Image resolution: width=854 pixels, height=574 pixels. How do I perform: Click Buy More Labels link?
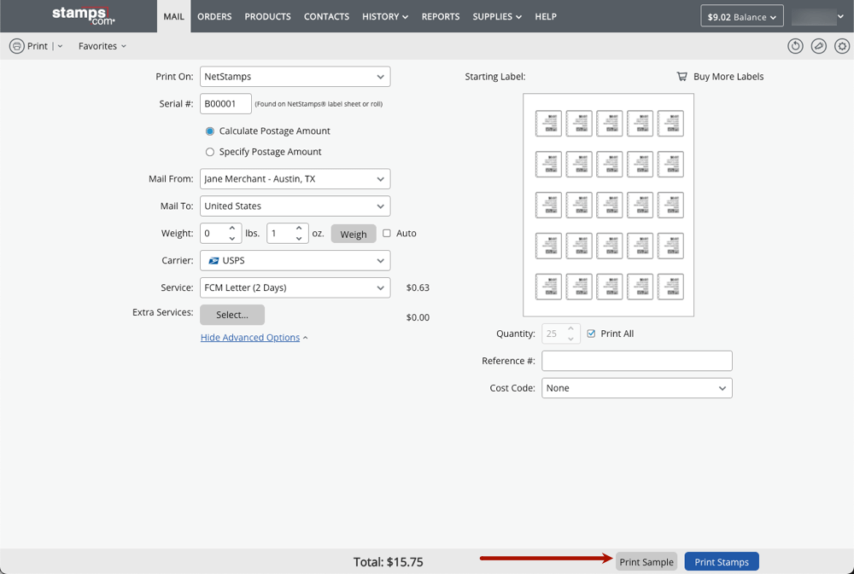tap(728, 77)
